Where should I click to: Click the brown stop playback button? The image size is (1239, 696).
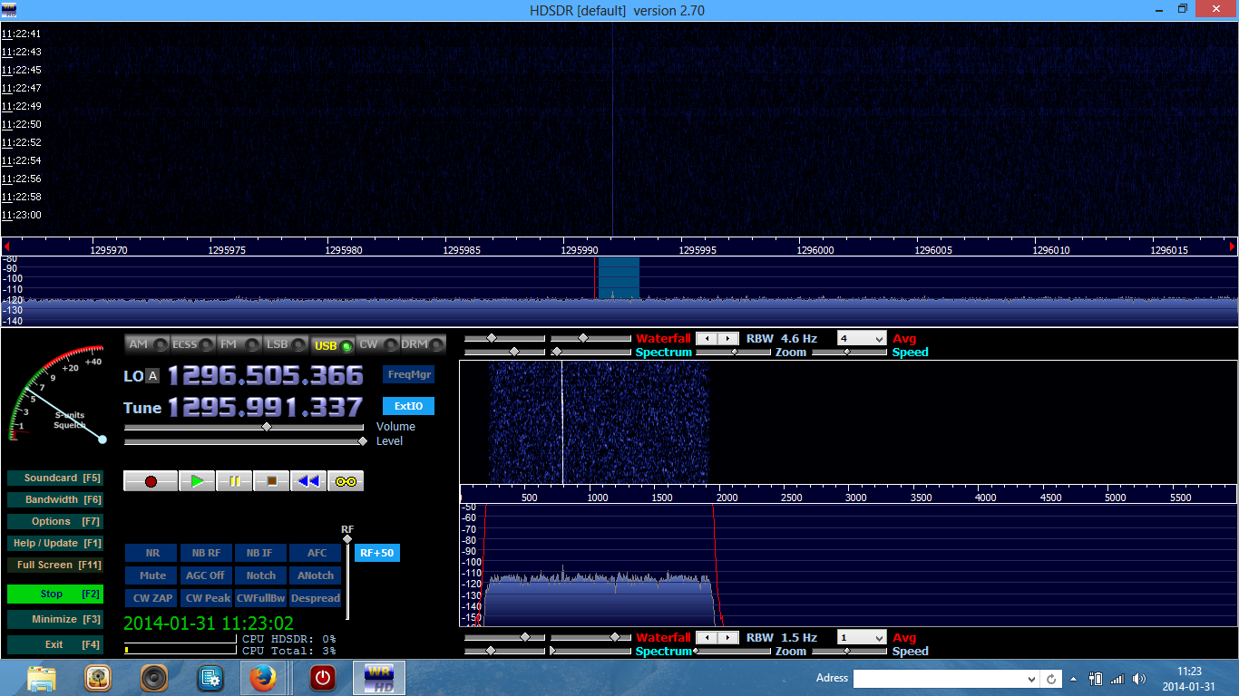click(271, 481)
